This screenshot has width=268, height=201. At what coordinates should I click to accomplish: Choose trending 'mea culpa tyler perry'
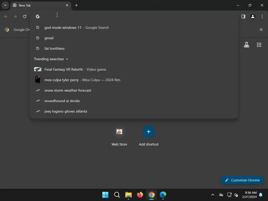tap(134, 80)
